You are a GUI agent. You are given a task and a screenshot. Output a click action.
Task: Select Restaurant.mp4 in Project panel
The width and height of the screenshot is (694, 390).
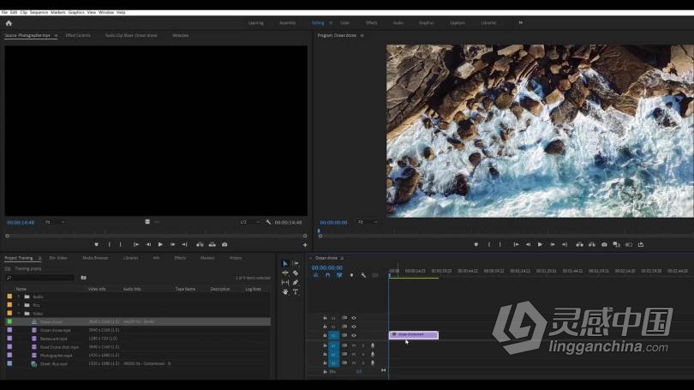click(54, 339)
